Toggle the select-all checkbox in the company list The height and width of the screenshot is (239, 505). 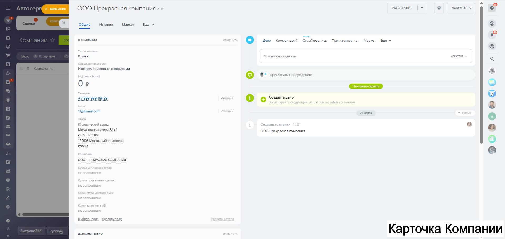pos(22,68)
